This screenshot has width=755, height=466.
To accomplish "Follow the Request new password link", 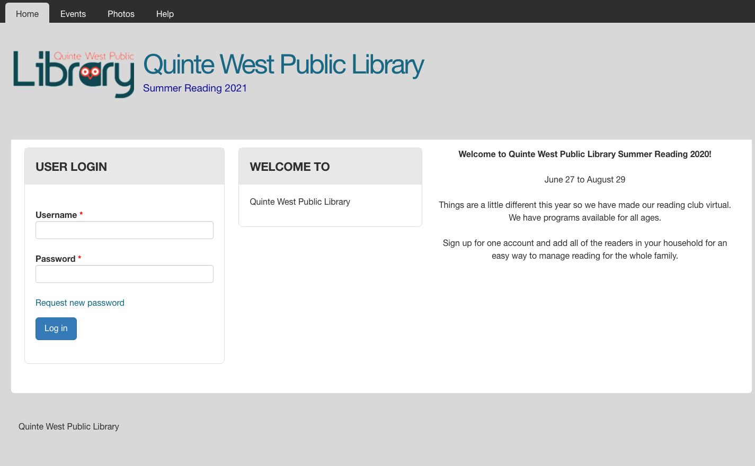I will pos(80,303).
